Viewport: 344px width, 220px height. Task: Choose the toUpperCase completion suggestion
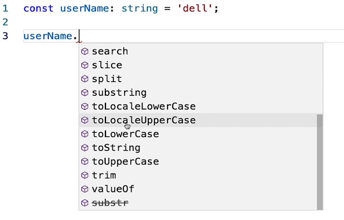point(125,162)
